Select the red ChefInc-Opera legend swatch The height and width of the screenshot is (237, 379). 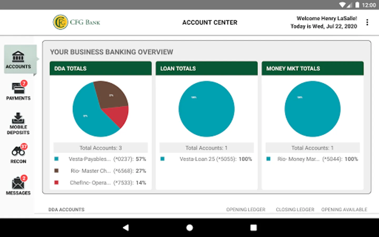coord(56,182)
